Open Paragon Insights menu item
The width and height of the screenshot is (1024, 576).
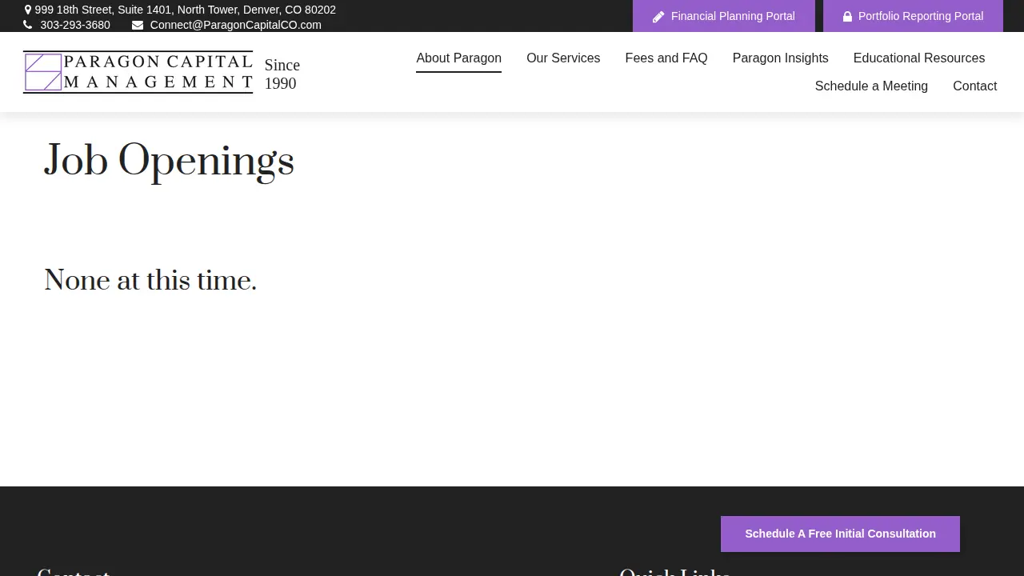coord(781,58)
